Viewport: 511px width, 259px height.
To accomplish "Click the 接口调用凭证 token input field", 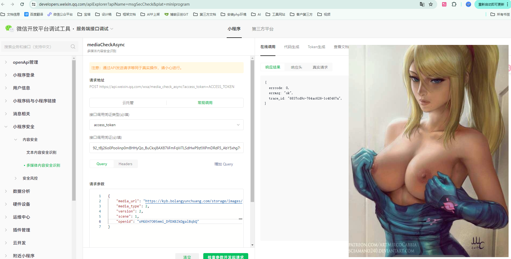I will point(166,148).
